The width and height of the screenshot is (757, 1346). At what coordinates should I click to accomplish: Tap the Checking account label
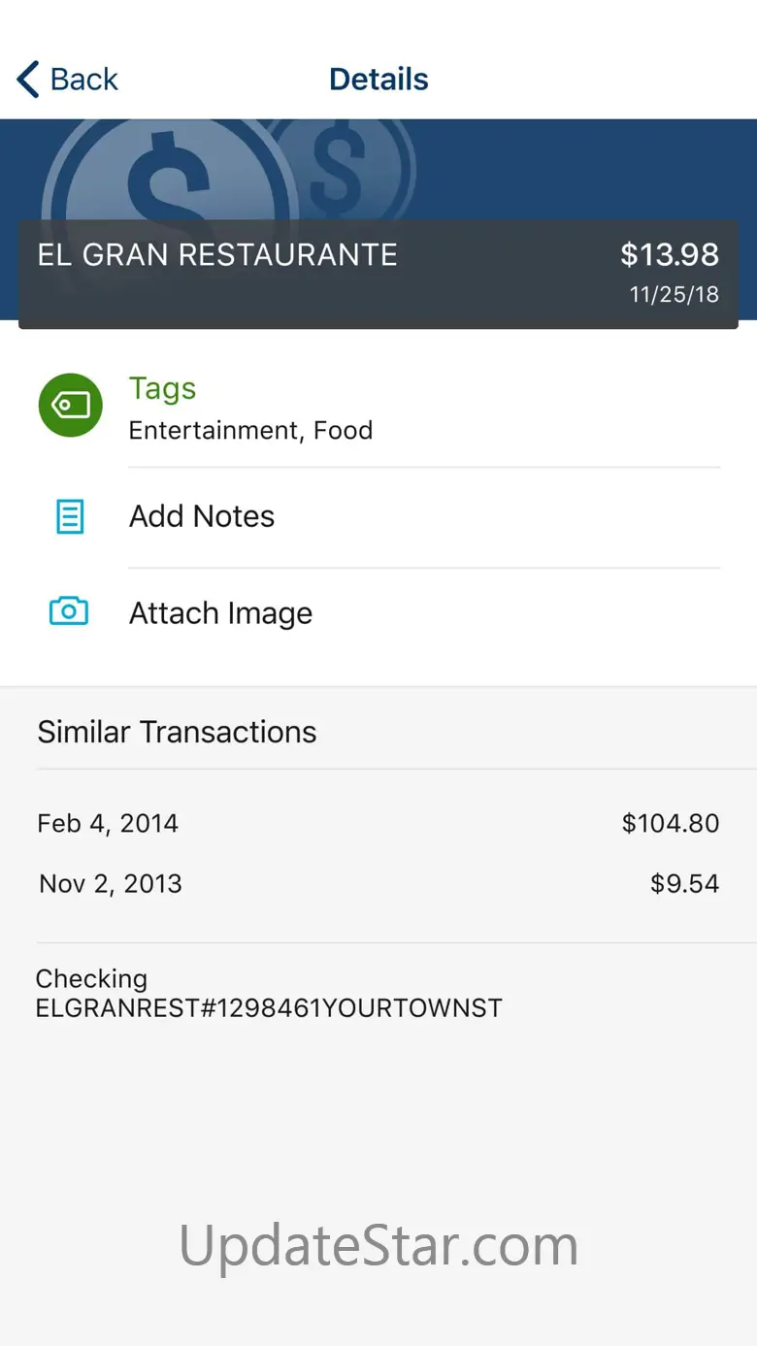point(91,979)
